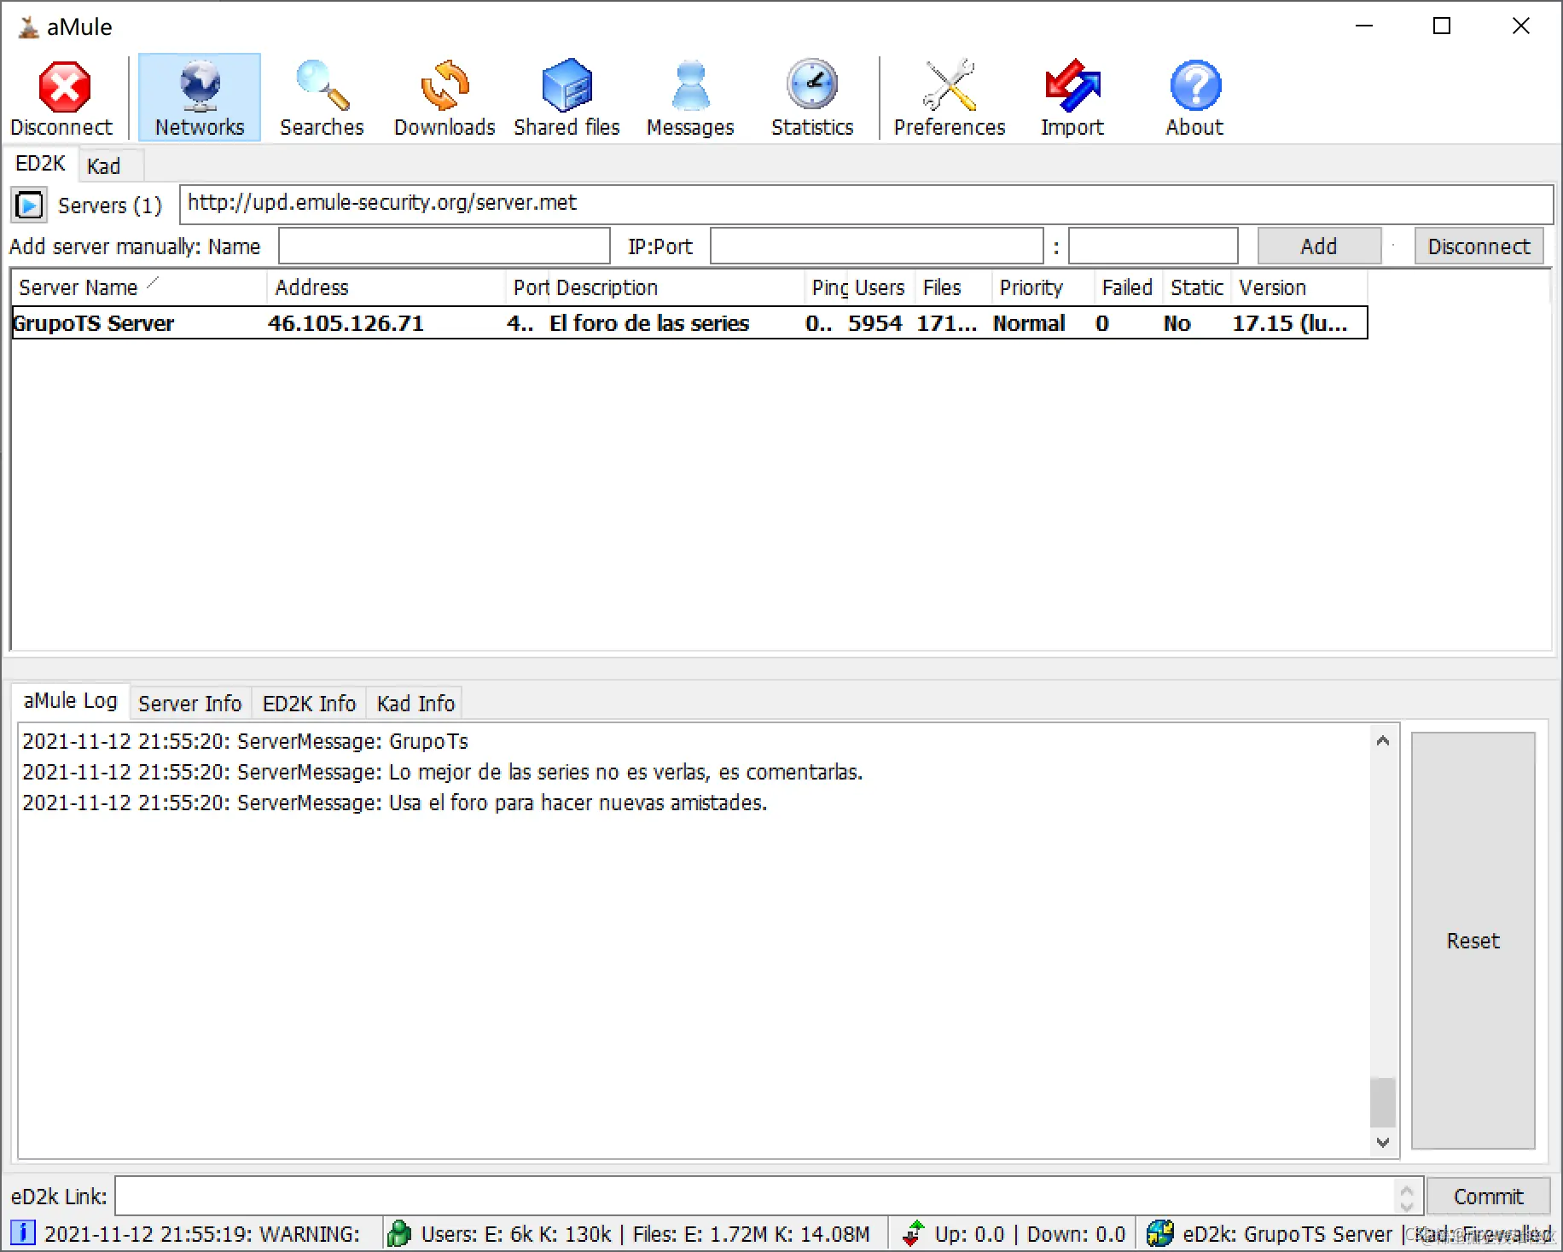Sort by the Priority column header
Screen dimensions: 1563x1252
(x=1043, y=288)
